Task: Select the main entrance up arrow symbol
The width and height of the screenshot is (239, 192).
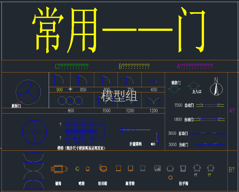Action: click(x=194, y=85)
